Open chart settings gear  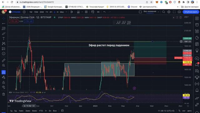tap(169, 12)
